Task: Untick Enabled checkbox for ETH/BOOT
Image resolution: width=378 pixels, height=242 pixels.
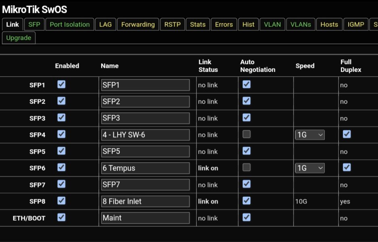Action: coord(61,217)
